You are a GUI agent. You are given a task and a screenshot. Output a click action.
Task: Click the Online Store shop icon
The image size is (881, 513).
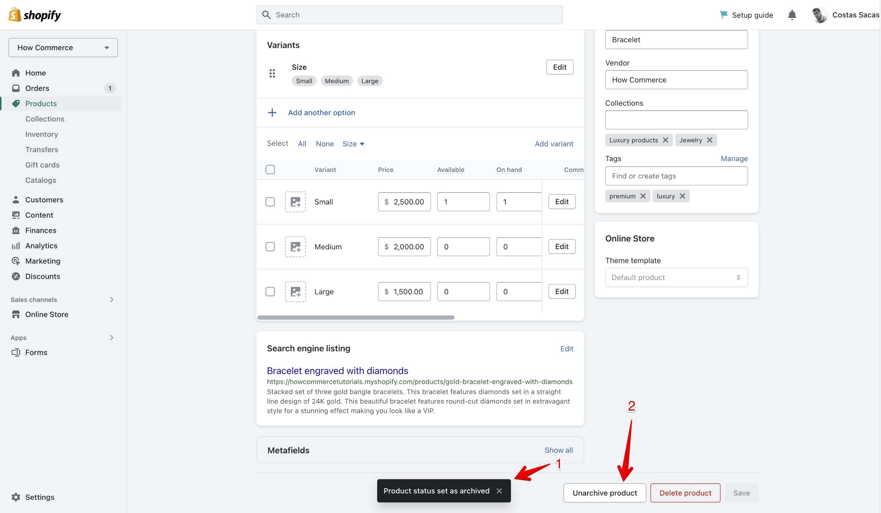click(16, 314)
